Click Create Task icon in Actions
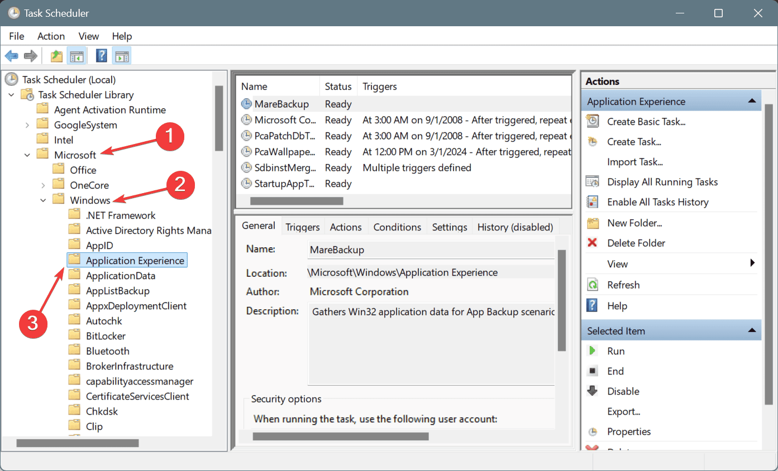Image resolution: width=778 pixels, height=471 pixels. pyautogui.click(x=593, y=142)
